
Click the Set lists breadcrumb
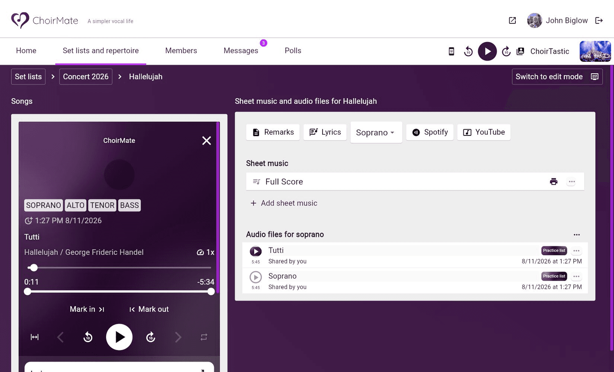(28, 77)
